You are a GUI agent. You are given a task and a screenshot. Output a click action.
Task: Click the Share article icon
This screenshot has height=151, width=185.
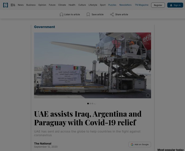112,14
